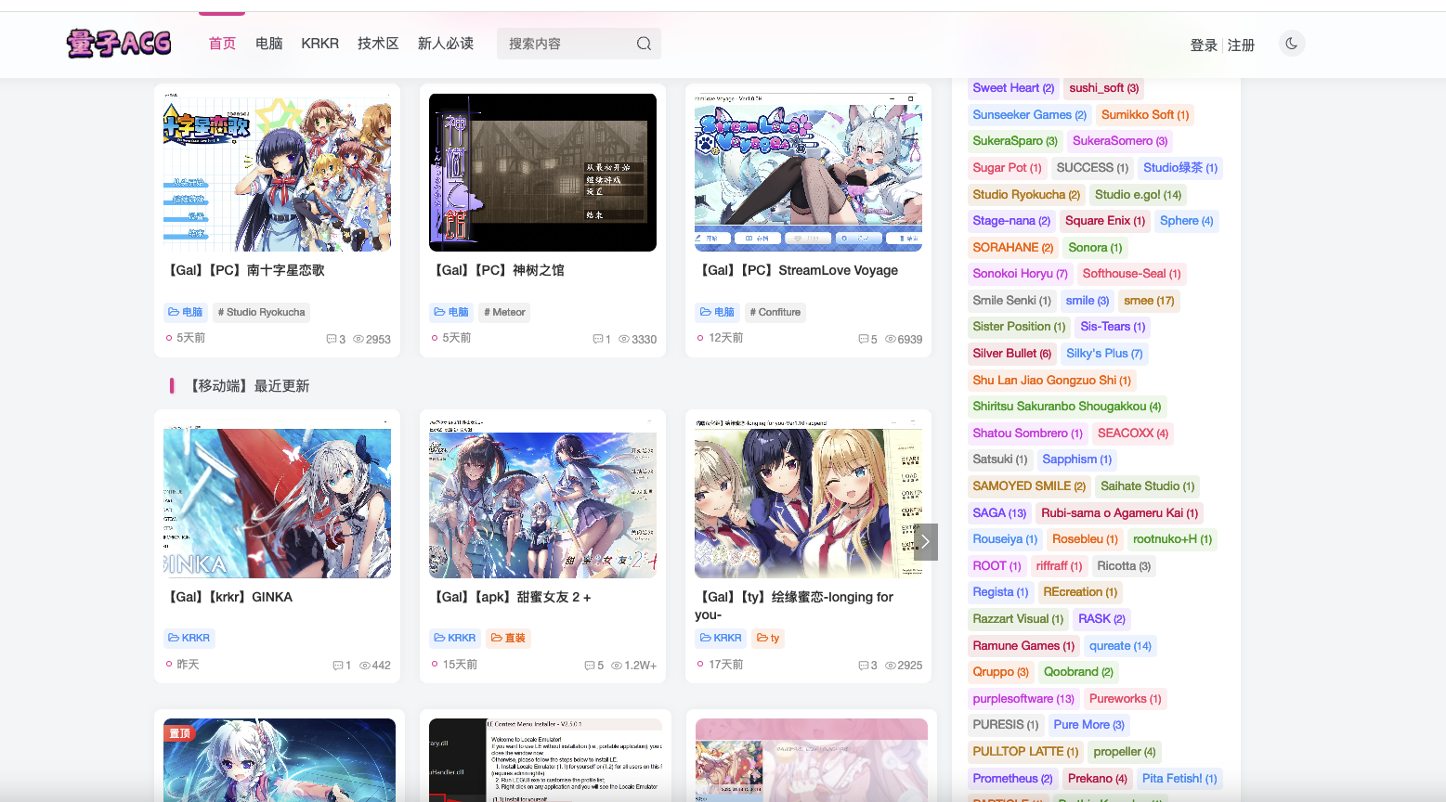Click comment icon on 神树之馆 card
The image size is (1446, 802).
click(598, 340)
